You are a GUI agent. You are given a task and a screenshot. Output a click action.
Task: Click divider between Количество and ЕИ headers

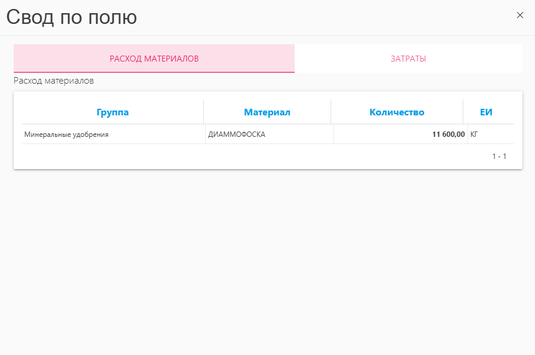463,112
